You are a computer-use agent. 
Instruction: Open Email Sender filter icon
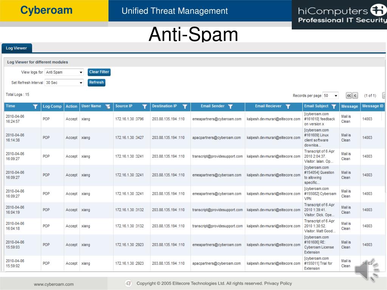pyautogui.click(x=230, y=106)
